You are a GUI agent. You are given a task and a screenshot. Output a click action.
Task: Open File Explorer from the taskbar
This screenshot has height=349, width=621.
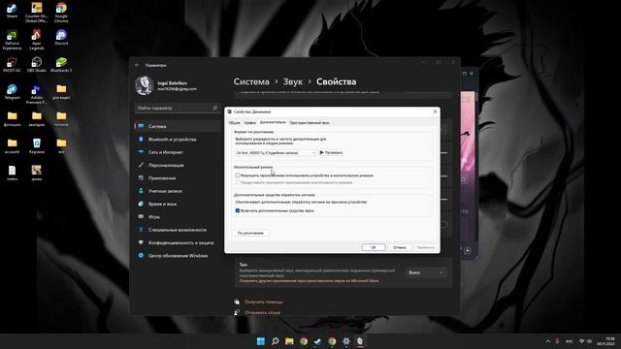[289, 341]
